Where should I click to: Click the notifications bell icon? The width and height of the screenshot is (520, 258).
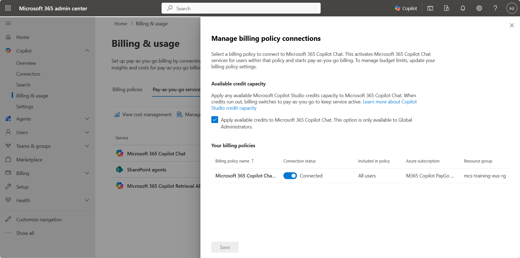pyautogui.click(x=463, y=8)
